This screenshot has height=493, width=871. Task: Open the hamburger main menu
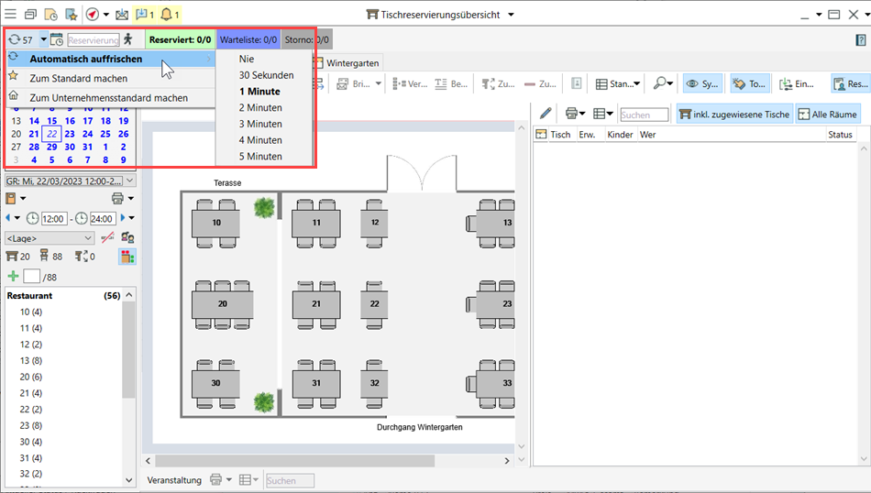[x=10, y=15]
